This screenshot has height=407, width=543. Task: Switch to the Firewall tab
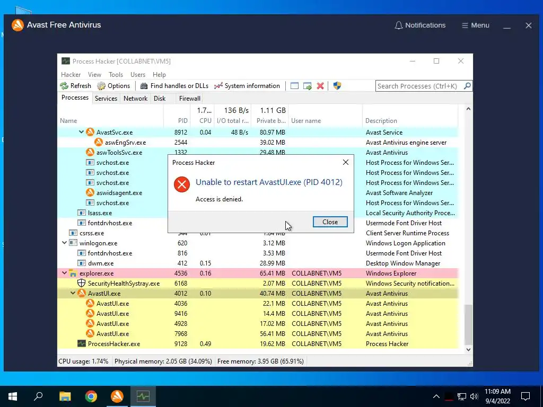point(189,98)
